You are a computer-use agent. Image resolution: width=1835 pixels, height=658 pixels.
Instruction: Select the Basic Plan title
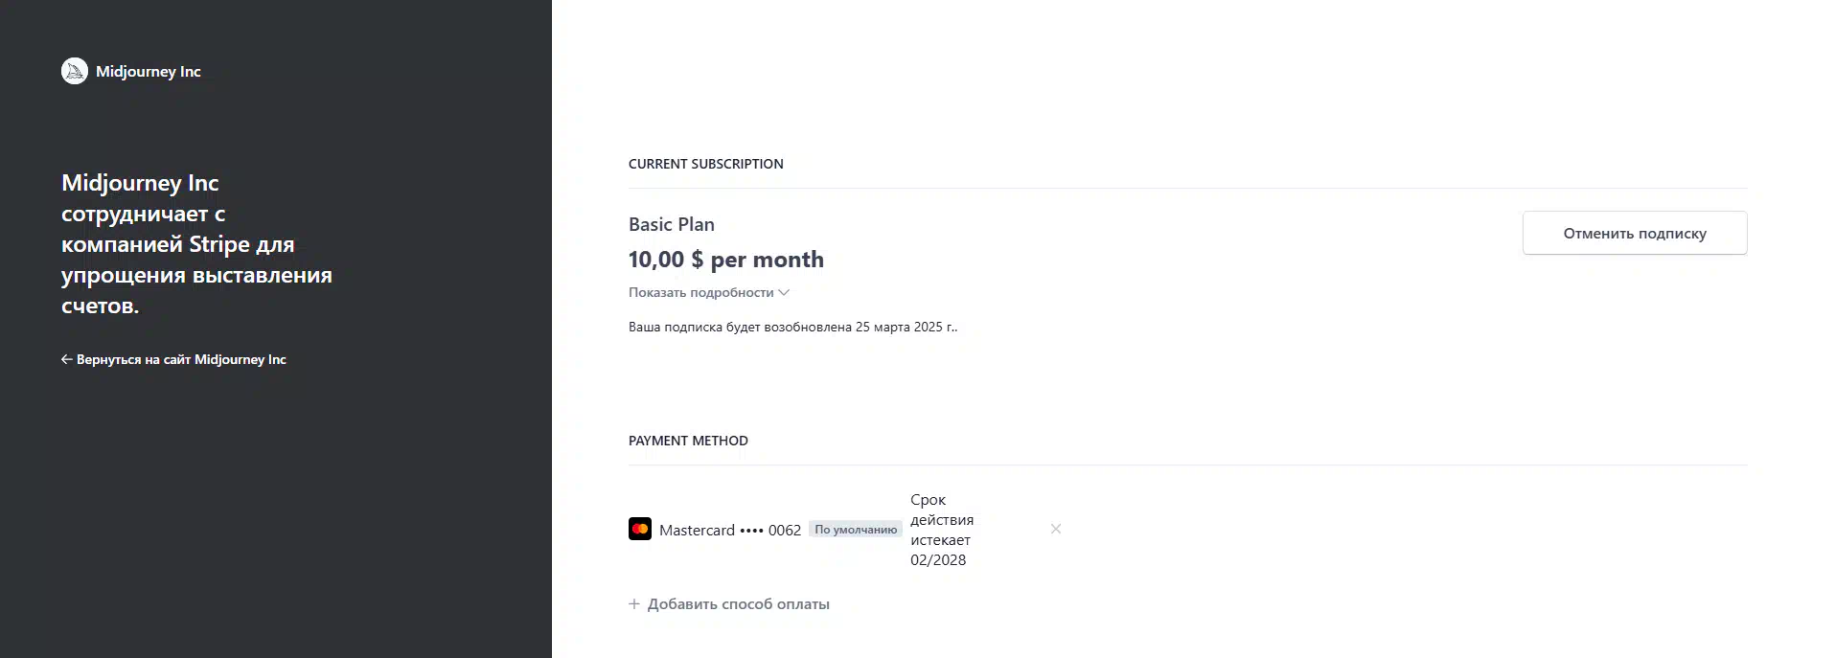coord(672,224)
